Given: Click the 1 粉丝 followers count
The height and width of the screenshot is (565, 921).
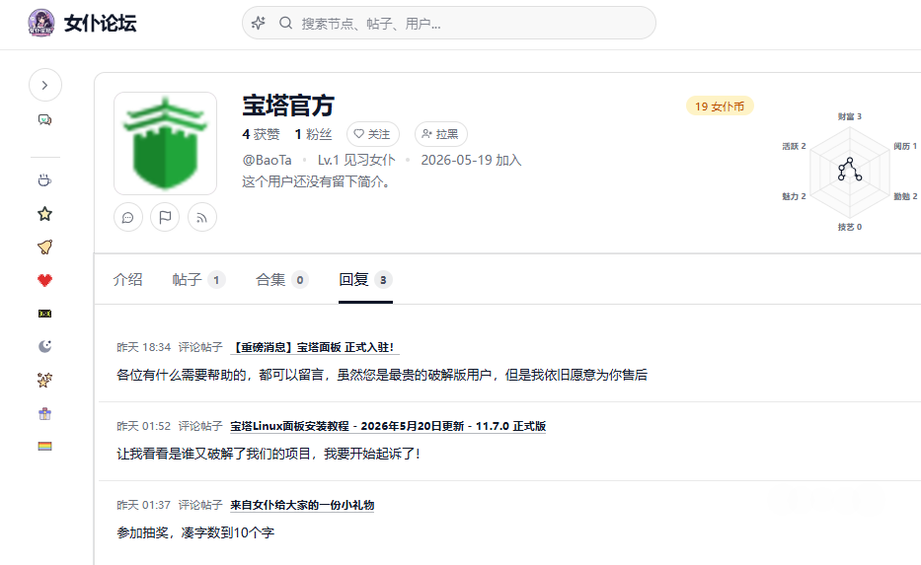Looking at the screenshot, I should pos(313,134).
